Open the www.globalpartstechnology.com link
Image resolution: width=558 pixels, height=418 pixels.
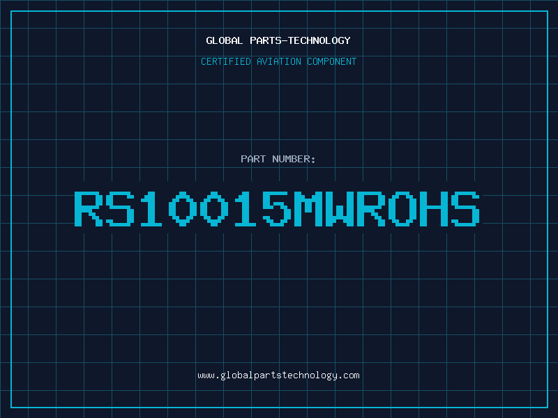(278, 376)
